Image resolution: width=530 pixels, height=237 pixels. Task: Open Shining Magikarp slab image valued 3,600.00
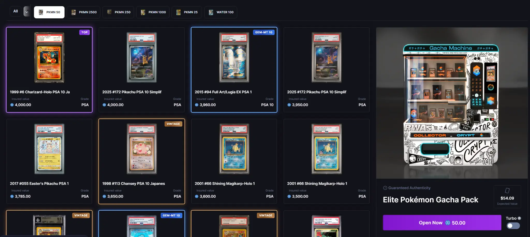(x=234, y=149)
